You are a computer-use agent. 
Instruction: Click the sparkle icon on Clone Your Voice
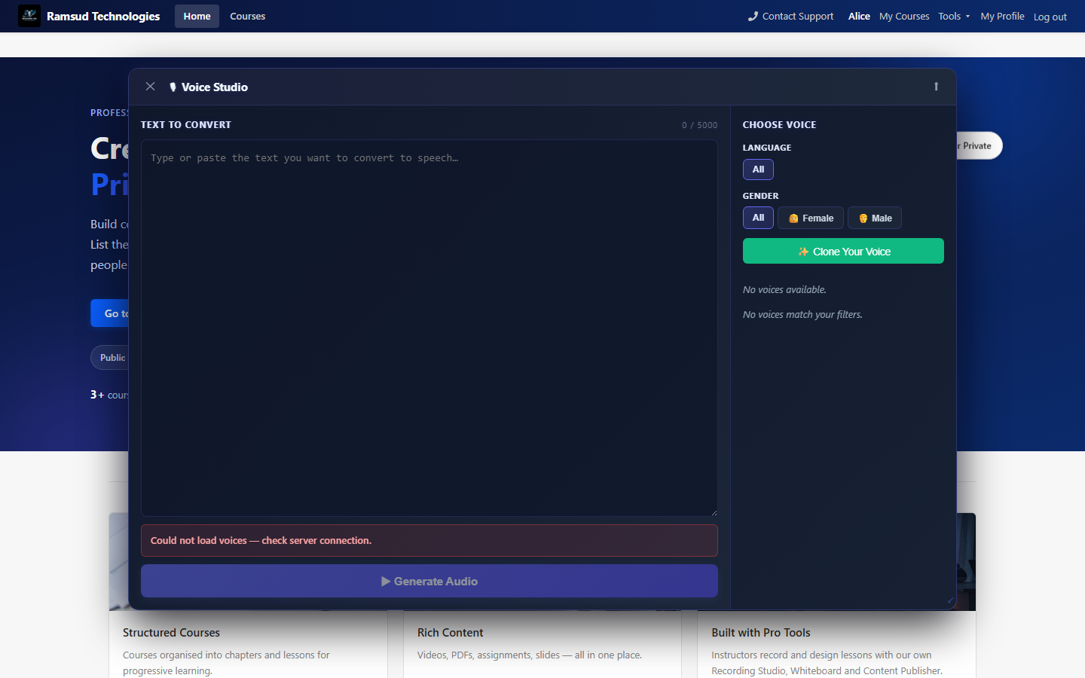tap(803, 252)
